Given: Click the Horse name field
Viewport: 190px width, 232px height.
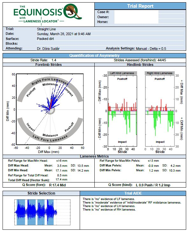Looking at the screenshot, I should tap(136, 22).
